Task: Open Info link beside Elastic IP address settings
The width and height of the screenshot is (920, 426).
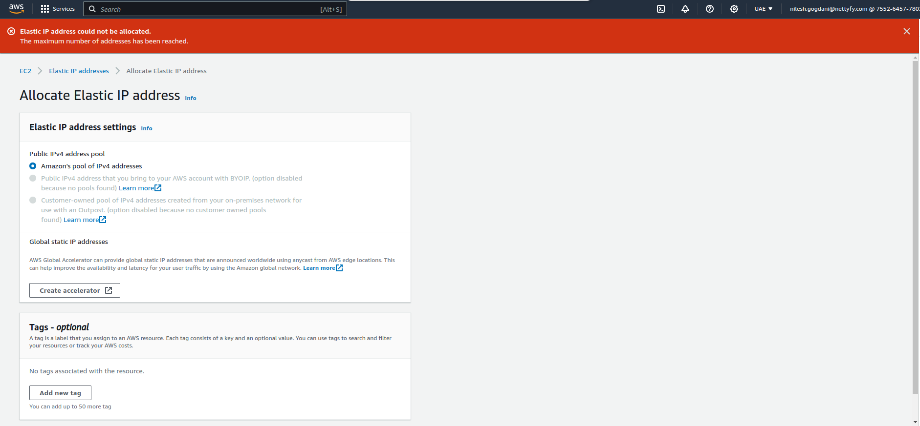Action: [147, 128]
